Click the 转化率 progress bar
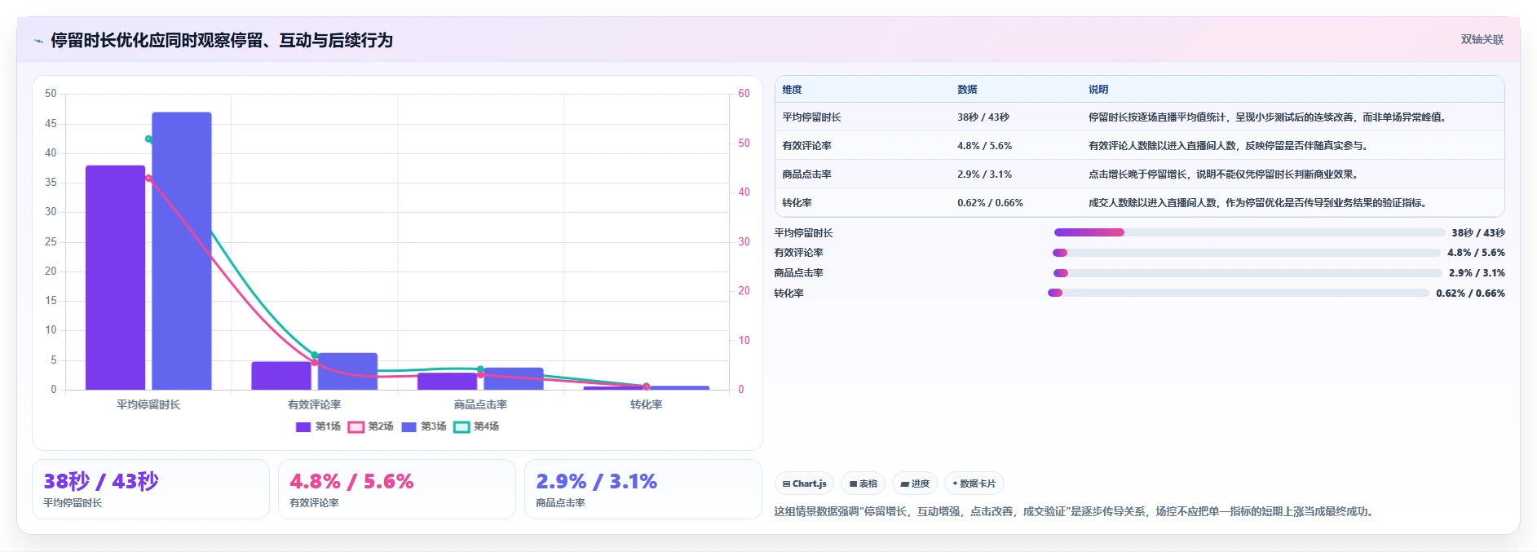The width and height of the screenshot is (1537, 552). tap(1239, 293)
